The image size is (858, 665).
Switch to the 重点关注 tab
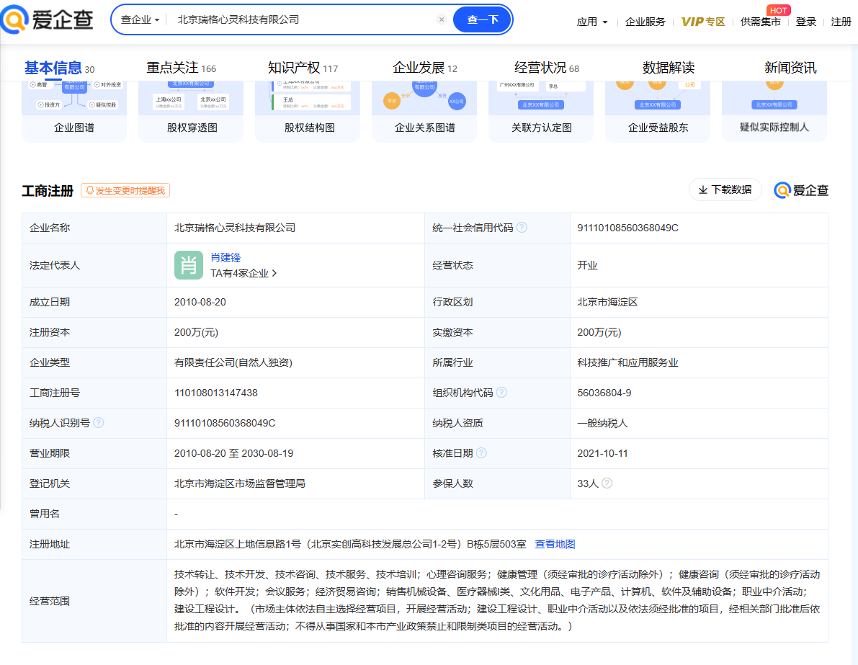[181, 68]
